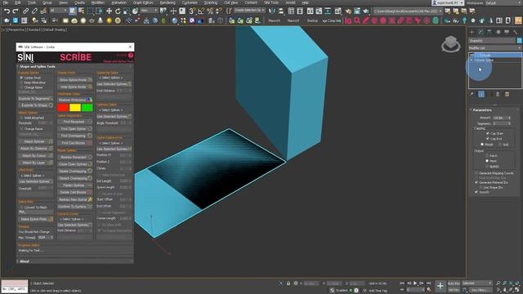Viewport: 523px width, 294px height.
Task: Open the Graph Editors menu
Action: pos(143,2)
